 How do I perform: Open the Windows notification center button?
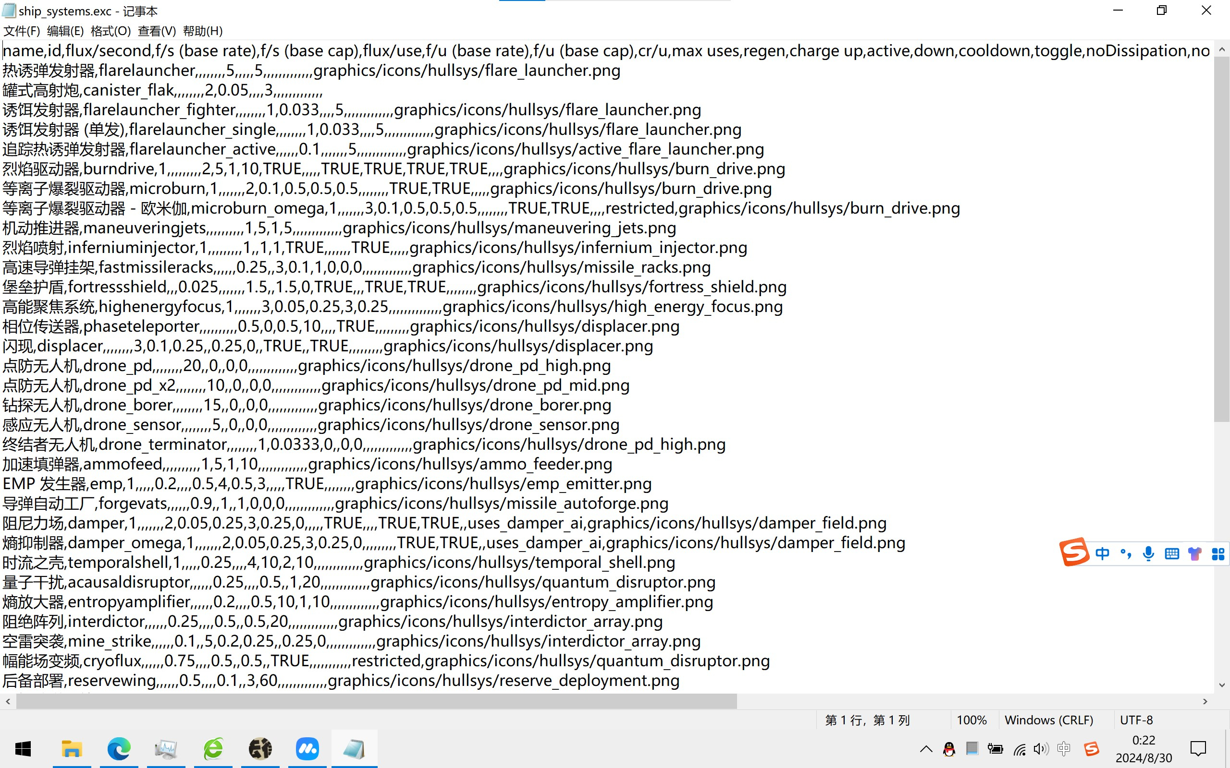[1198, 749]
